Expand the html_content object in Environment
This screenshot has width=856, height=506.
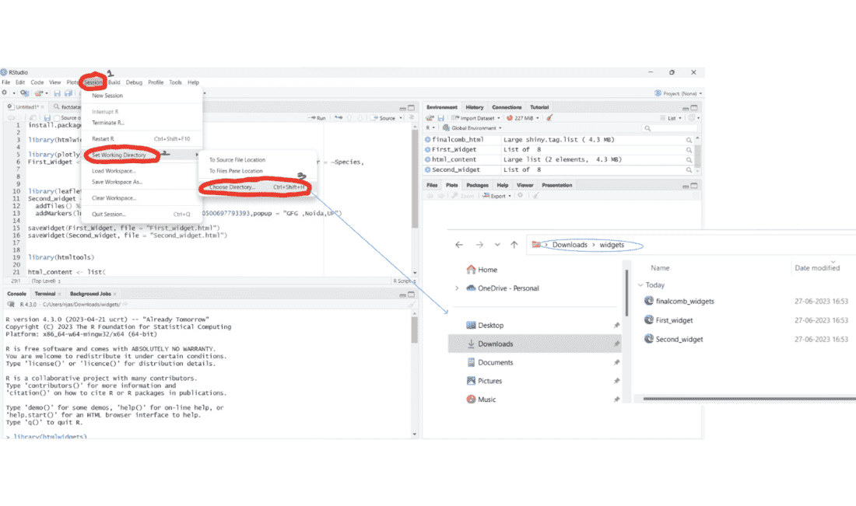tap(427, 160)
